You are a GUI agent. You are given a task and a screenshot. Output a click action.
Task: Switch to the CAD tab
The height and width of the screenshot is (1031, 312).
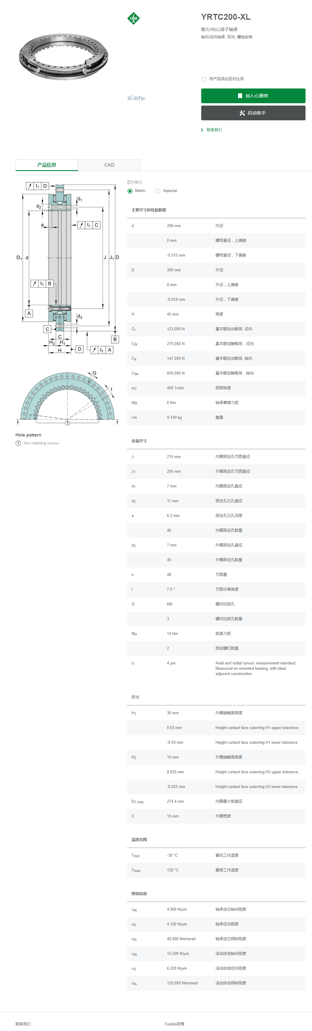109,165
